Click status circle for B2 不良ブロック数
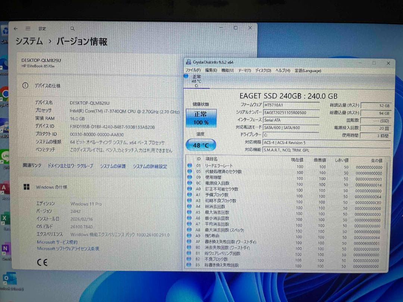Viewport: 403px width, 302px height. [x=189, y=259]
